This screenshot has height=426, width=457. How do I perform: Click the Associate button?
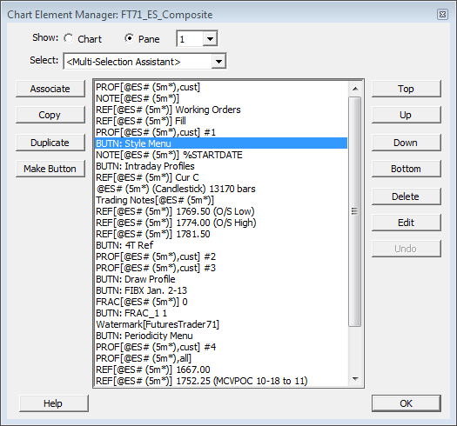(x=50, y=89)
